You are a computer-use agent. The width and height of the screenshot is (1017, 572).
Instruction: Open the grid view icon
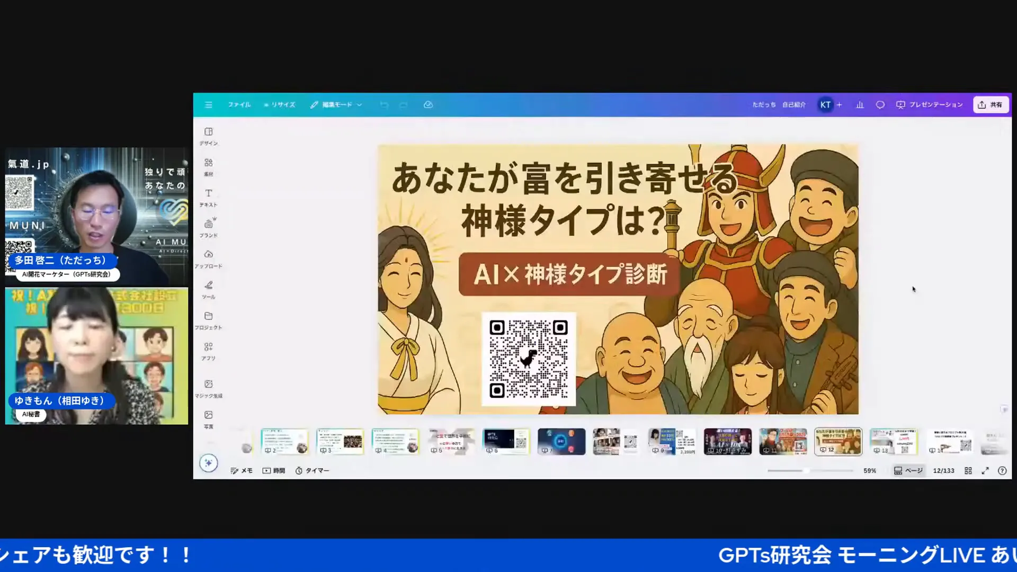click(x=968, y=470)
